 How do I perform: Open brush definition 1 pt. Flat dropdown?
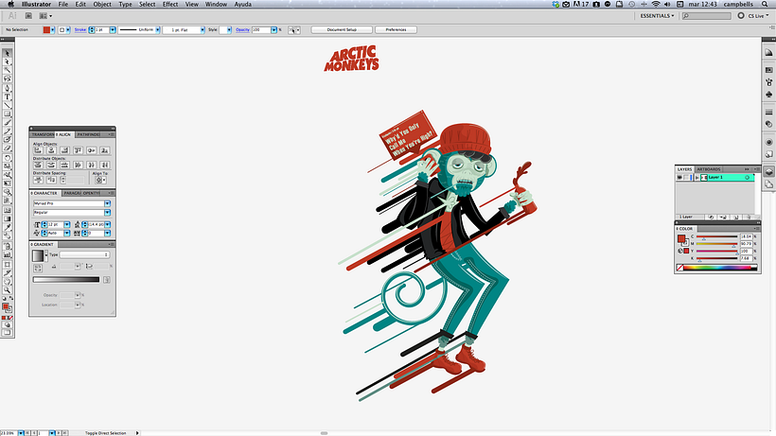point(202,30)
